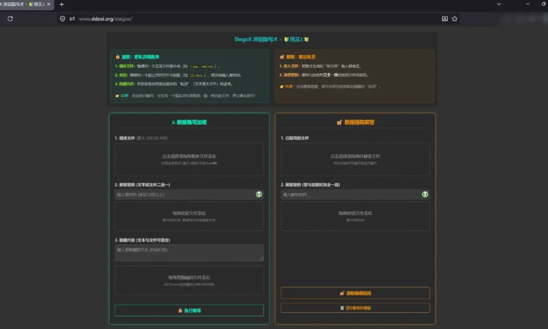This screenshot has width=548, height=329.
Task: Click the shield icon in the address bar
Action: pos(62,18)
